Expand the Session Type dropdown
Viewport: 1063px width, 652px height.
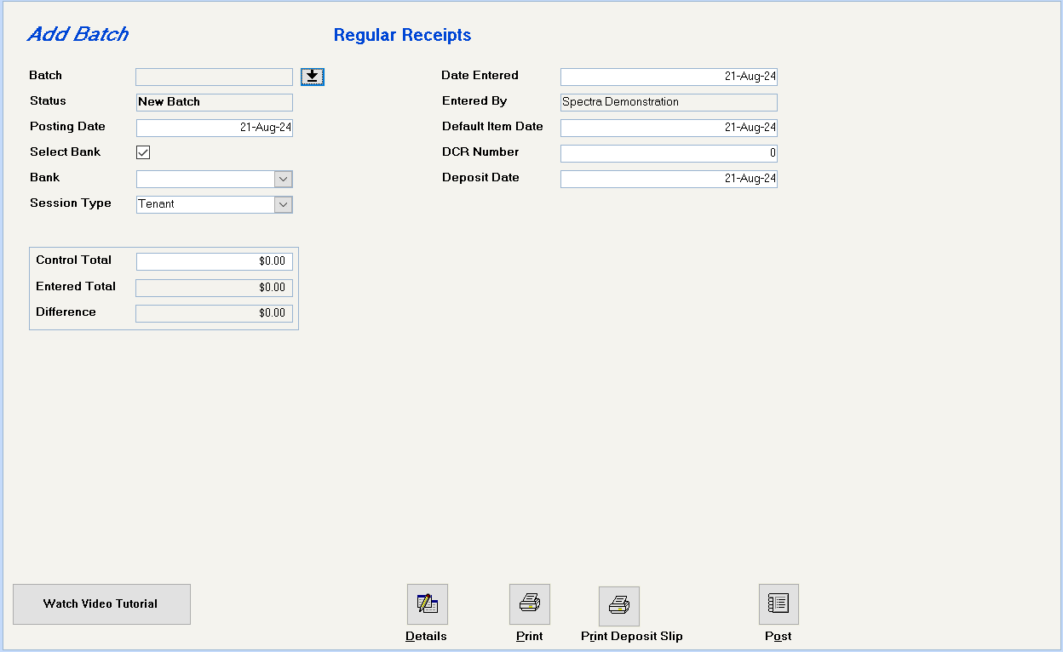[284, 204]
